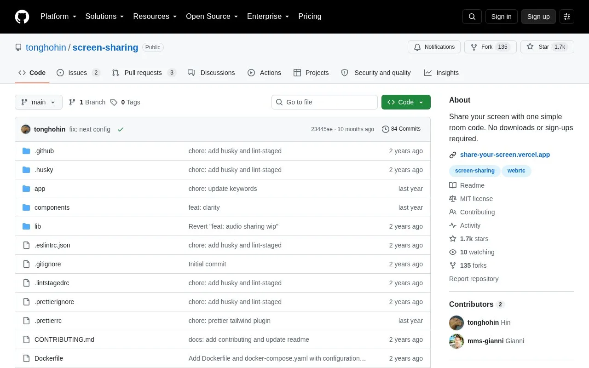Click the GitHub logo icon
The image size is (589, 368).
tap(22, 17)
